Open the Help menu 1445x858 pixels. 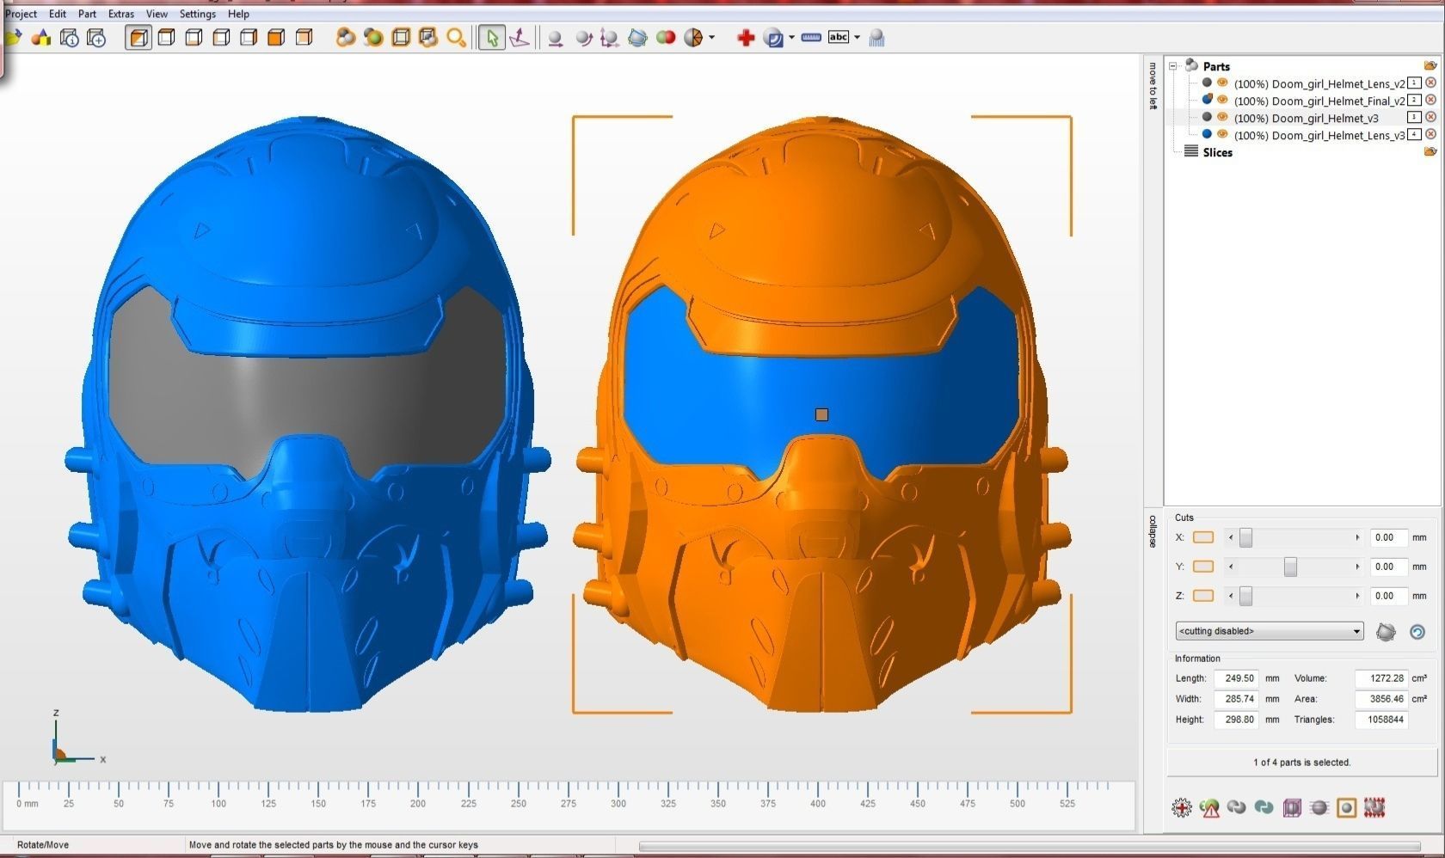(238, 14)
